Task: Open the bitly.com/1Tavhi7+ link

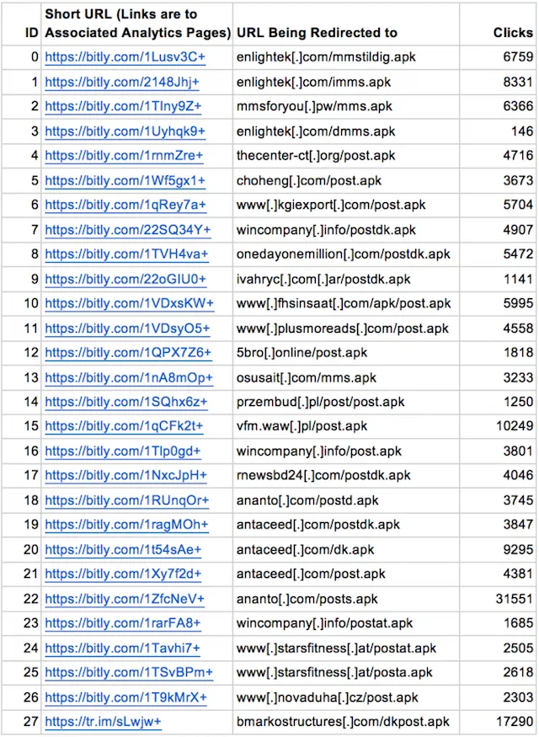Action: 123,649
